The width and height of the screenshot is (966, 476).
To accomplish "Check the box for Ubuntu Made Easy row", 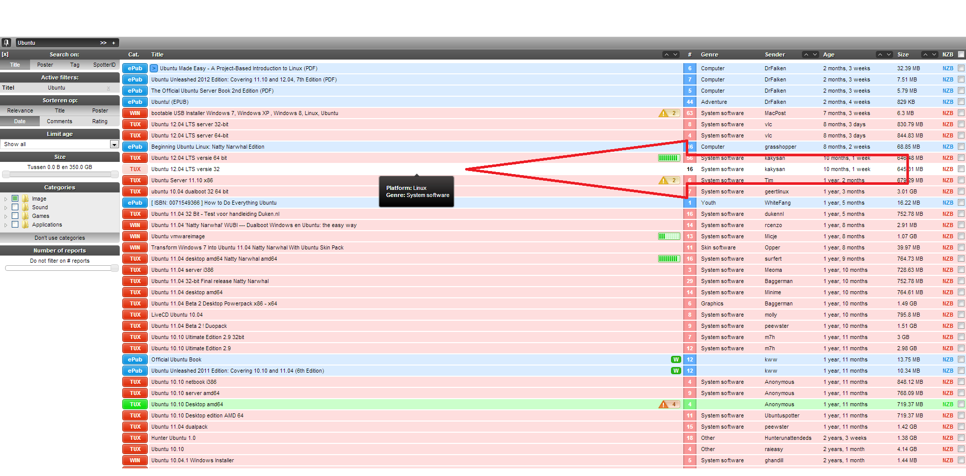I will click(x=961, y=68).
